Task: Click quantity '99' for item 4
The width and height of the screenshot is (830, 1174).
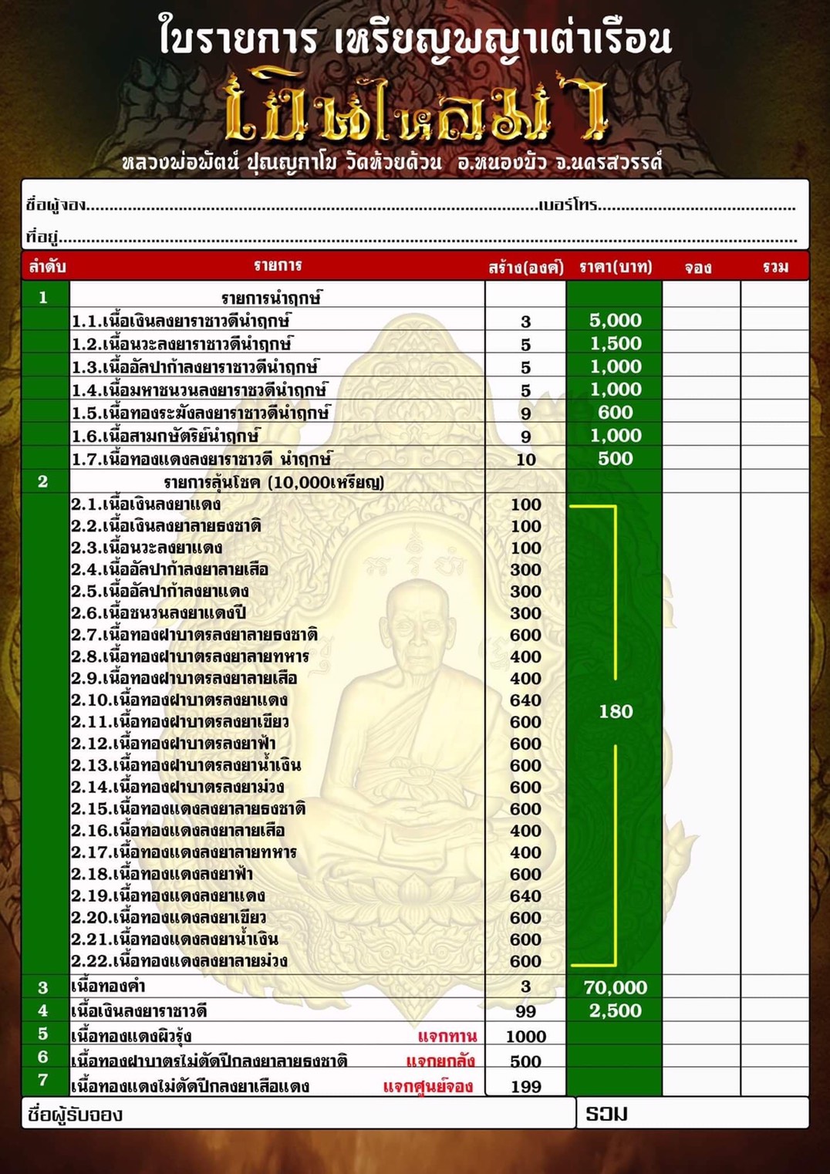Action: (x=526, y=1011)
